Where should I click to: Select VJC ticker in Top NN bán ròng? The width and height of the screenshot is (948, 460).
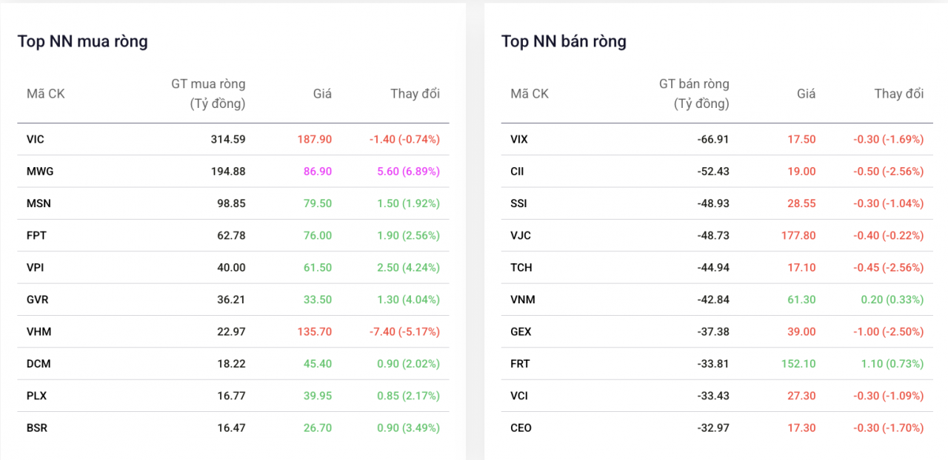click(521, 235)
